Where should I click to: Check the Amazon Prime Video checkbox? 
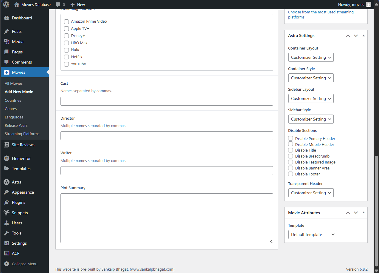pos(66,21)
